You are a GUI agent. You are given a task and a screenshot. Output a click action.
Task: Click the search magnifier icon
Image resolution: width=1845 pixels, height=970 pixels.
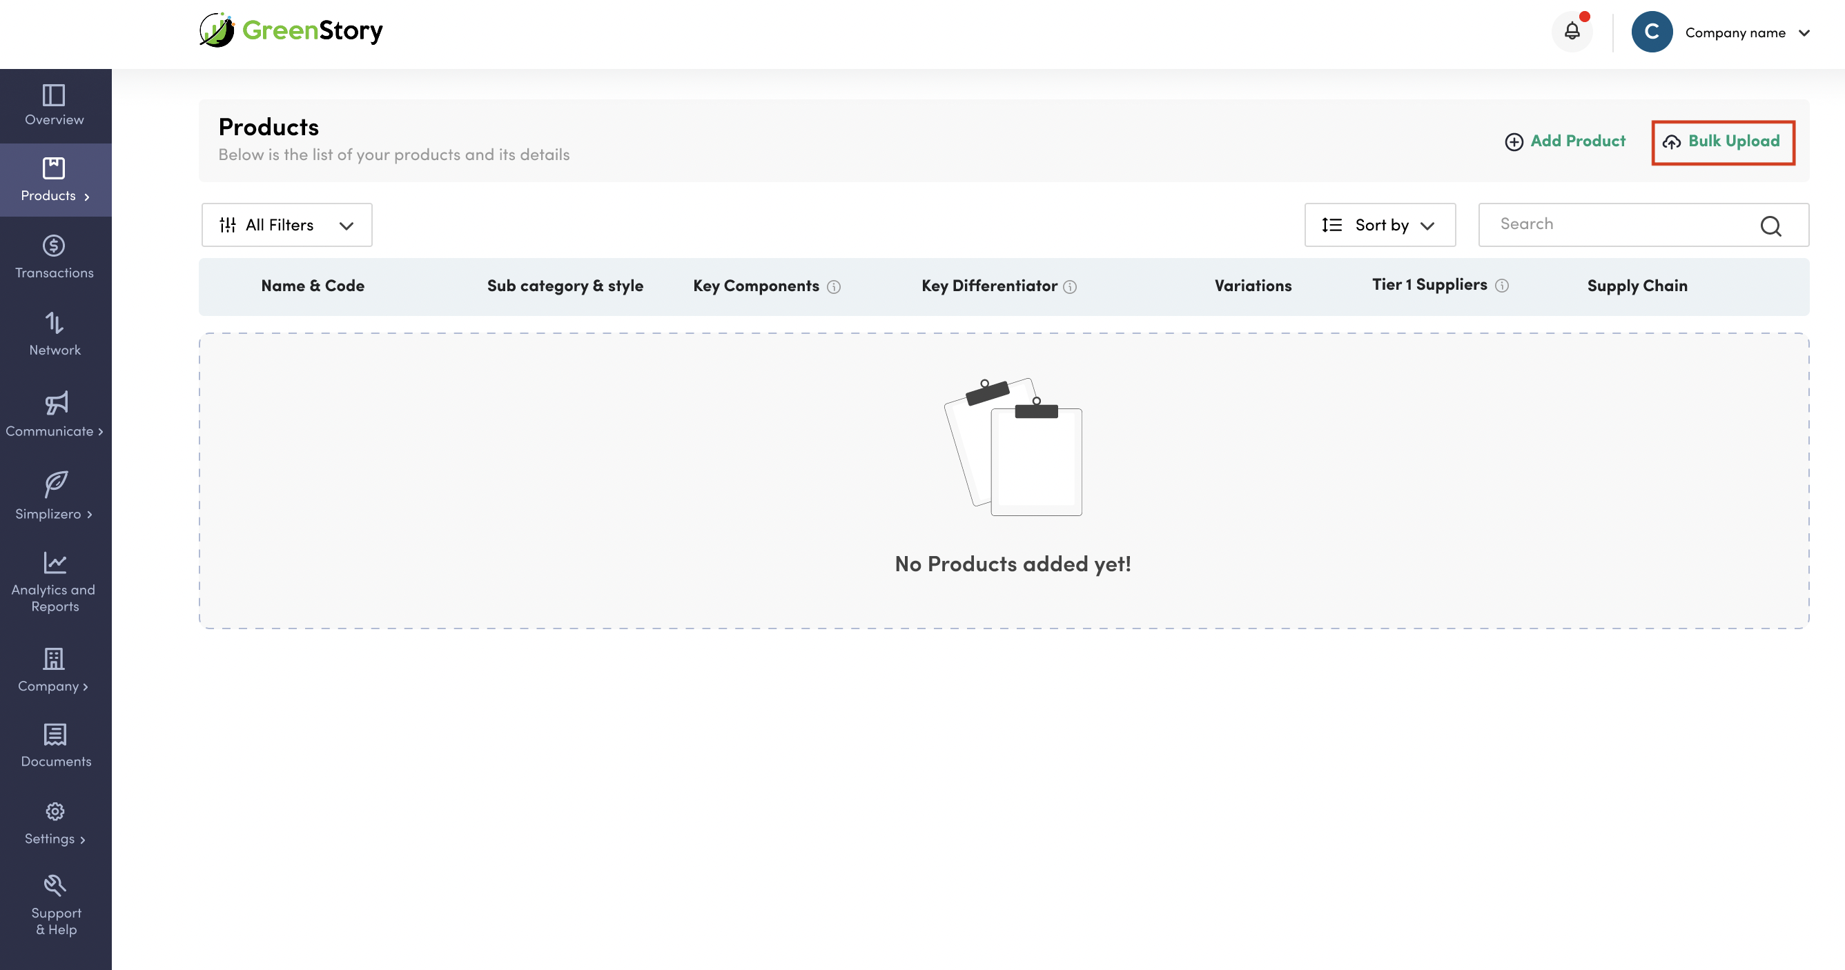(1770, 226)
